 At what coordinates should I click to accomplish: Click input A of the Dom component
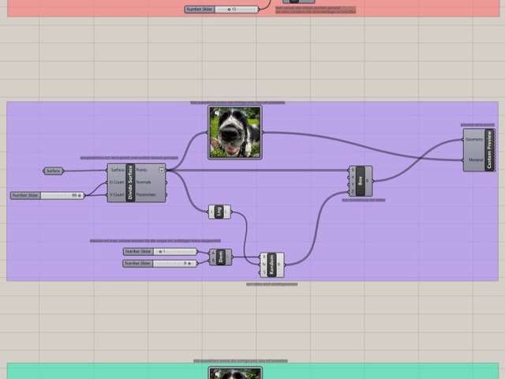click(213, 253)
